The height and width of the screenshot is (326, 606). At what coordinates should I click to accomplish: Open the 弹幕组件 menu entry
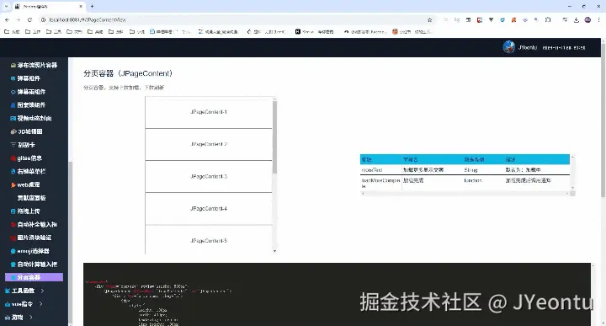(x=25, y=78)
